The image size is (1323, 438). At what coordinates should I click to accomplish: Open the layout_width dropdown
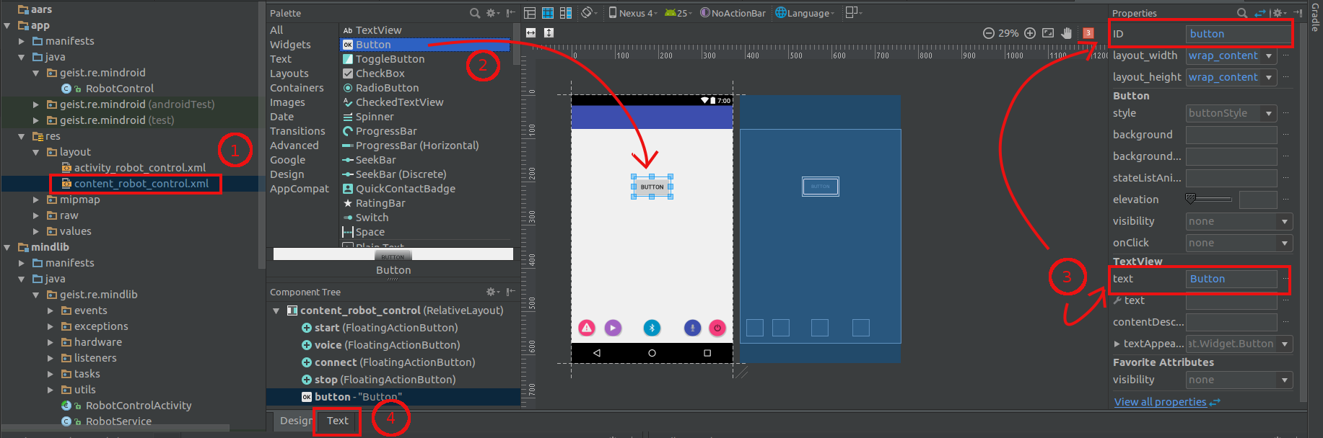point(1268,55)
